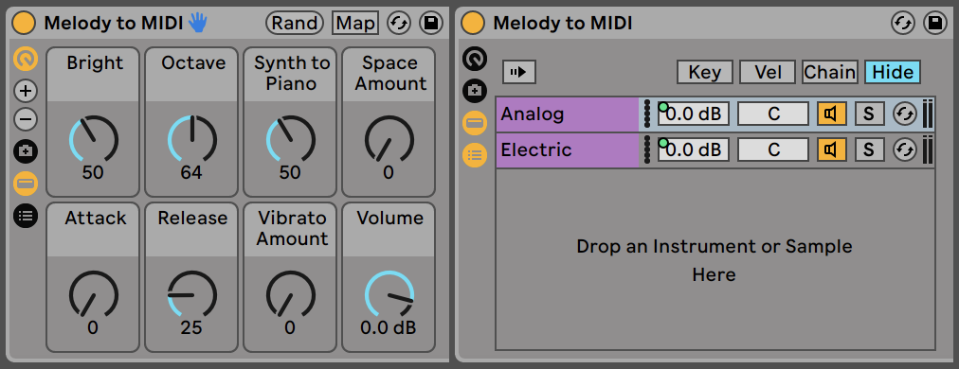Click macro variations camera icon in right rack
Image resolution: width=959 pixels, height=369 pixels.
(x=475, y=91)
